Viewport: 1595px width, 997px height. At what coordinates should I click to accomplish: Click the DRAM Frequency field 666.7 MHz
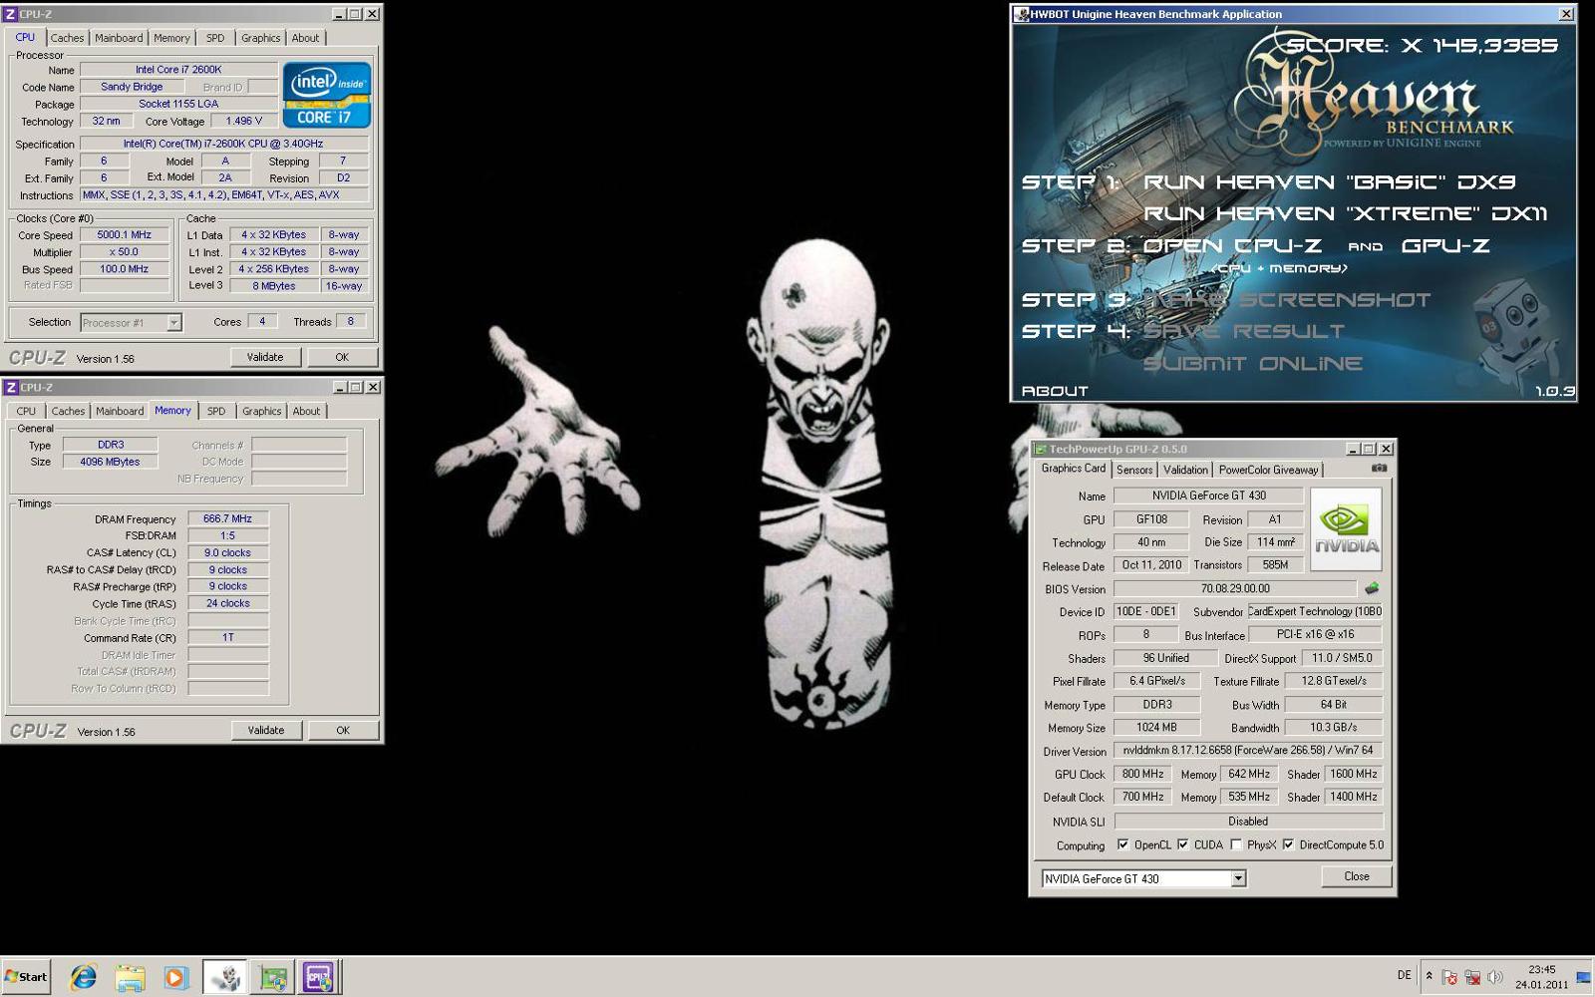point(228,518)
